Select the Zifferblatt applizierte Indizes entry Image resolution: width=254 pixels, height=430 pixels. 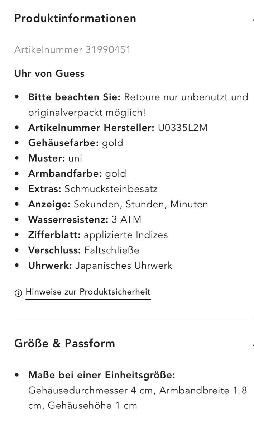pyautogui.click(x=98, y=235)
